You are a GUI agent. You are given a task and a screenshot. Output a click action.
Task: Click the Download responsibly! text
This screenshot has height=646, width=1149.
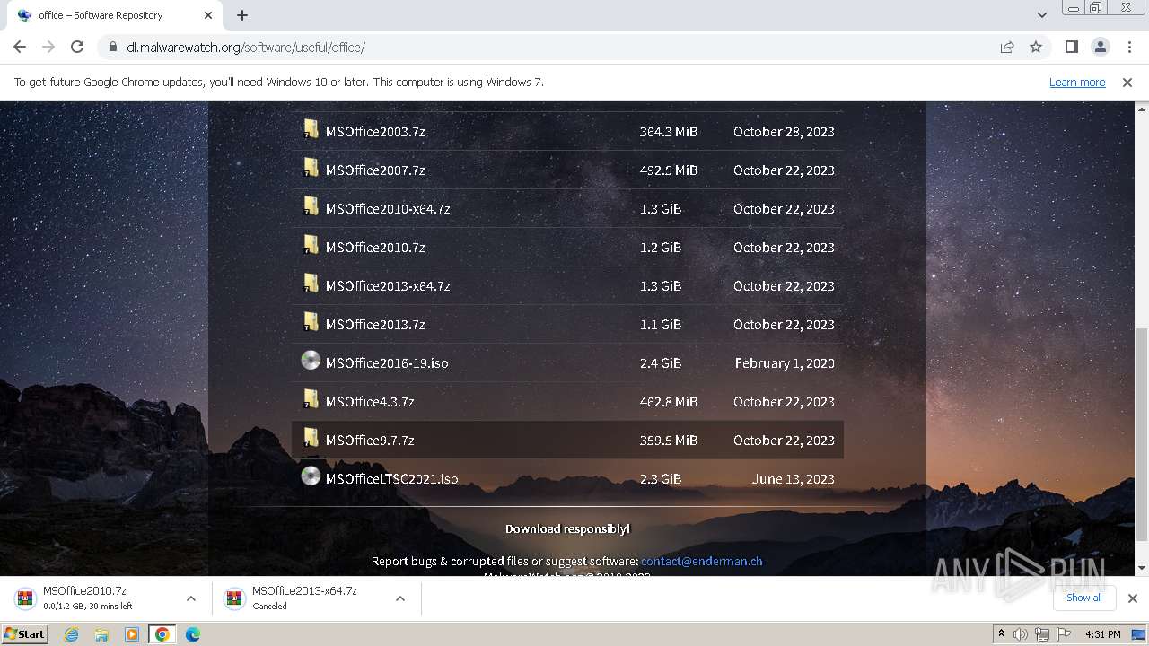(x=567, y=528)
